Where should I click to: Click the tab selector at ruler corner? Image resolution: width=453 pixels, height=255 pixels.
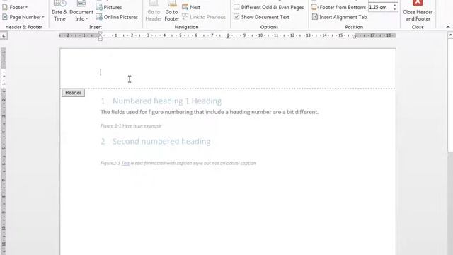(4, 36)
